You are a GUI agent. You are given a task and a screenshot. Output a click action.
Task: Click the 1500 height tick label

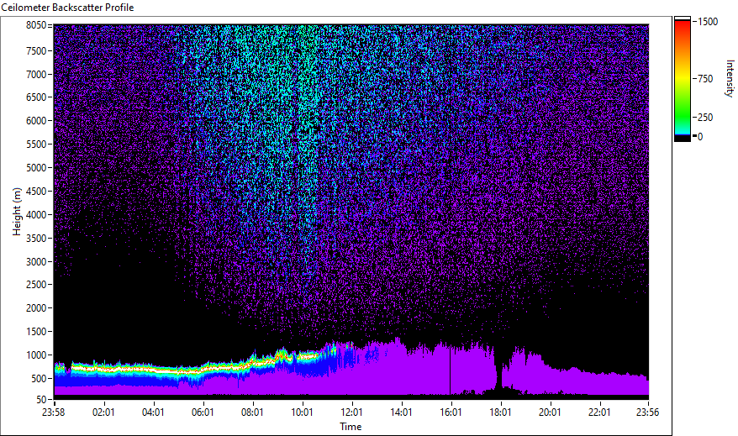coord(36,332)
